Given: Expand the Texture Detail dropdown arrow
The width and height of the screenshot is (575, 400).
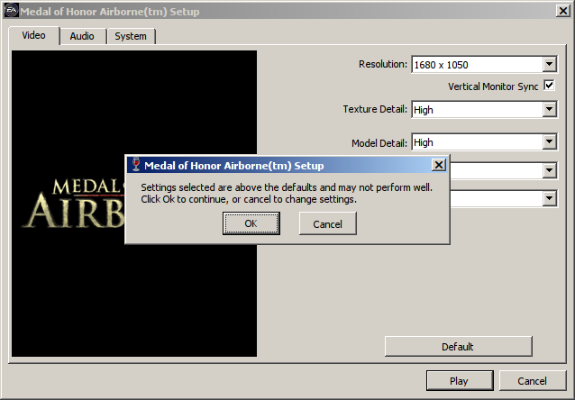Looking at the screenshot, I should click(x=549, y=109).
